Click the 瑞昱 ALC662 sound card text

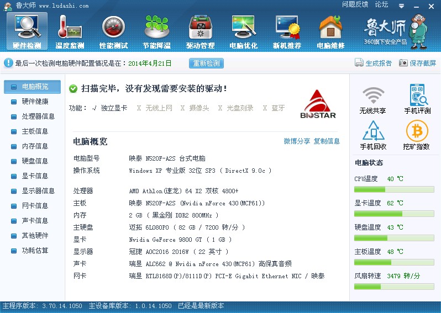[210, 264]
